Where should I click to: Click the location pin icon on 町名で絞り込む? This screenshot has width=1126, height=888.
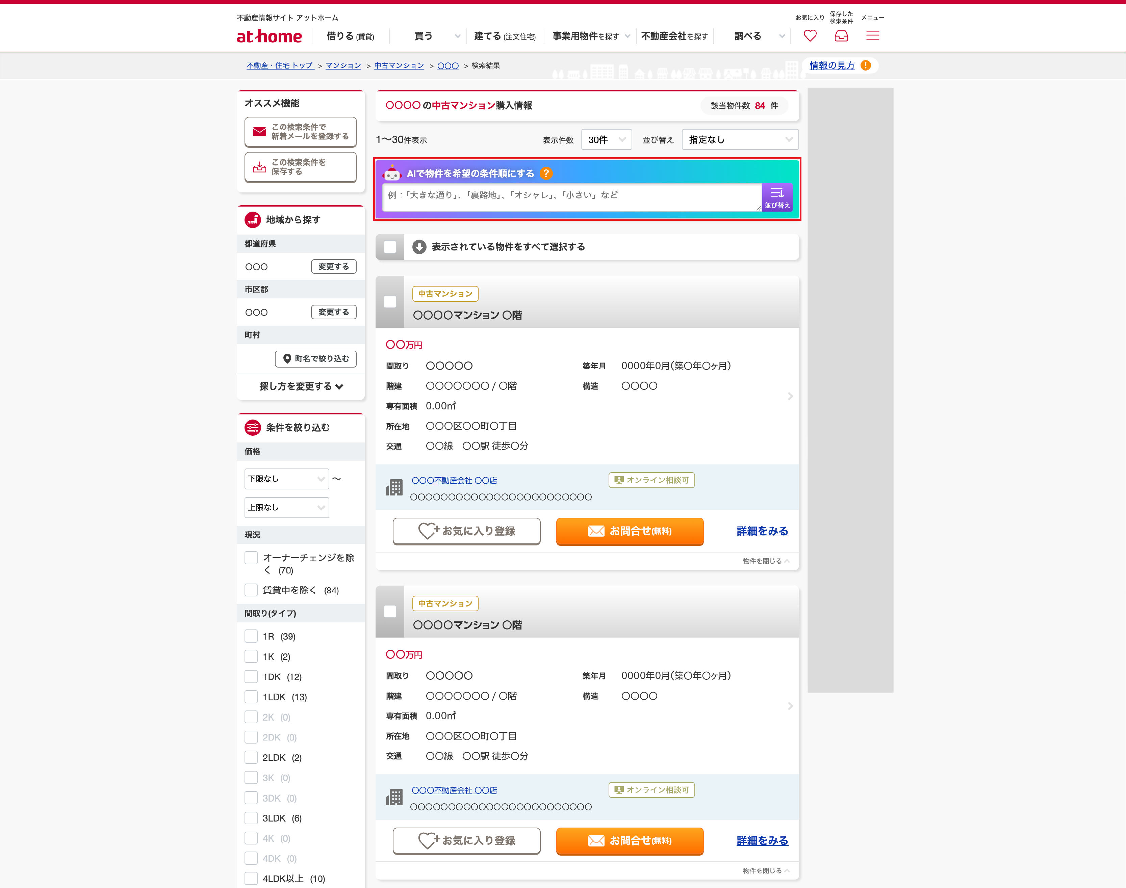click(287, 359)
